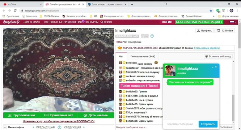Click the page vertical scrollbar thumb
Viewport: 241px width, 130px height.
240,35
